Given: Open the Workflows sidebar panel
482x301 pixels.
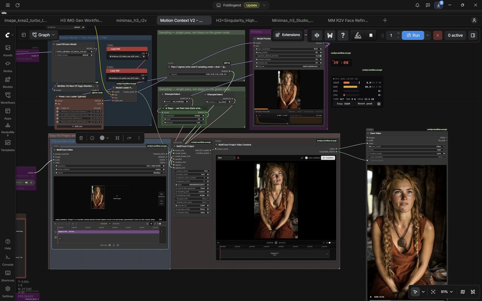Looking at the screenshot, I should point(8,98).
